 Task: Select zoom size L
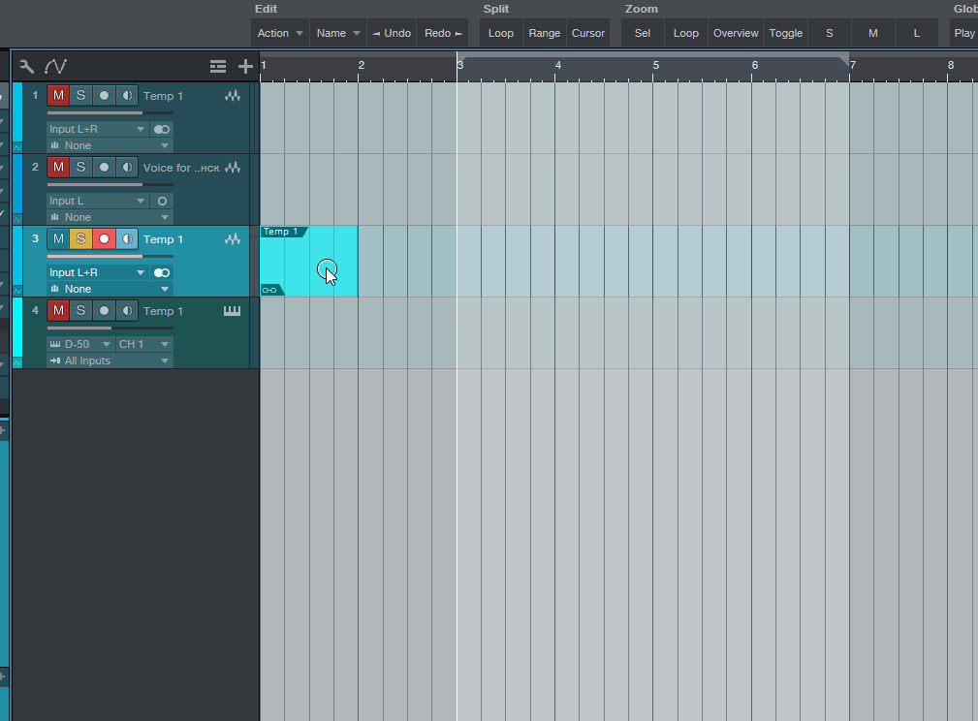(917, 33)
